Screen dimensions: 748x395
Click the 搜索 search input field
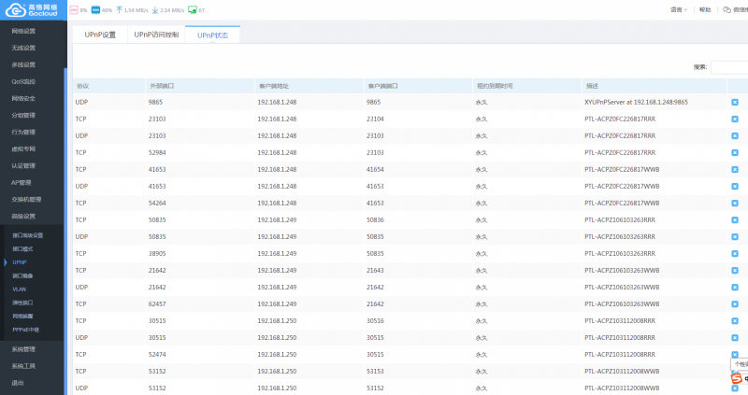click(x=729, y=67)
